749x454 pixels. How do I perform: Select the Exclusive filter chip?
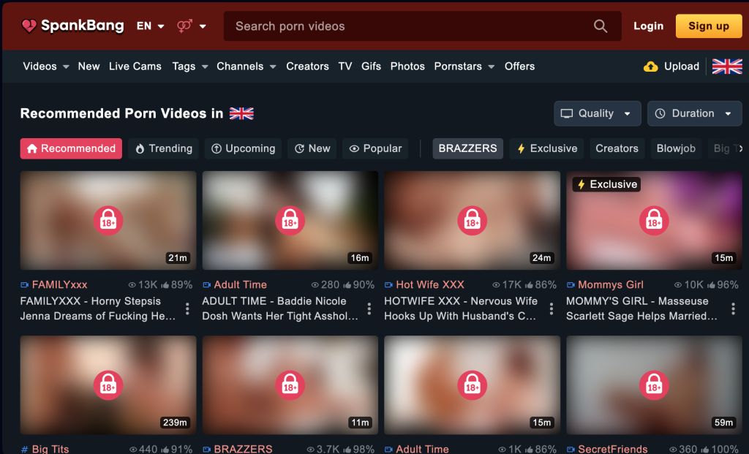[547, 148]
